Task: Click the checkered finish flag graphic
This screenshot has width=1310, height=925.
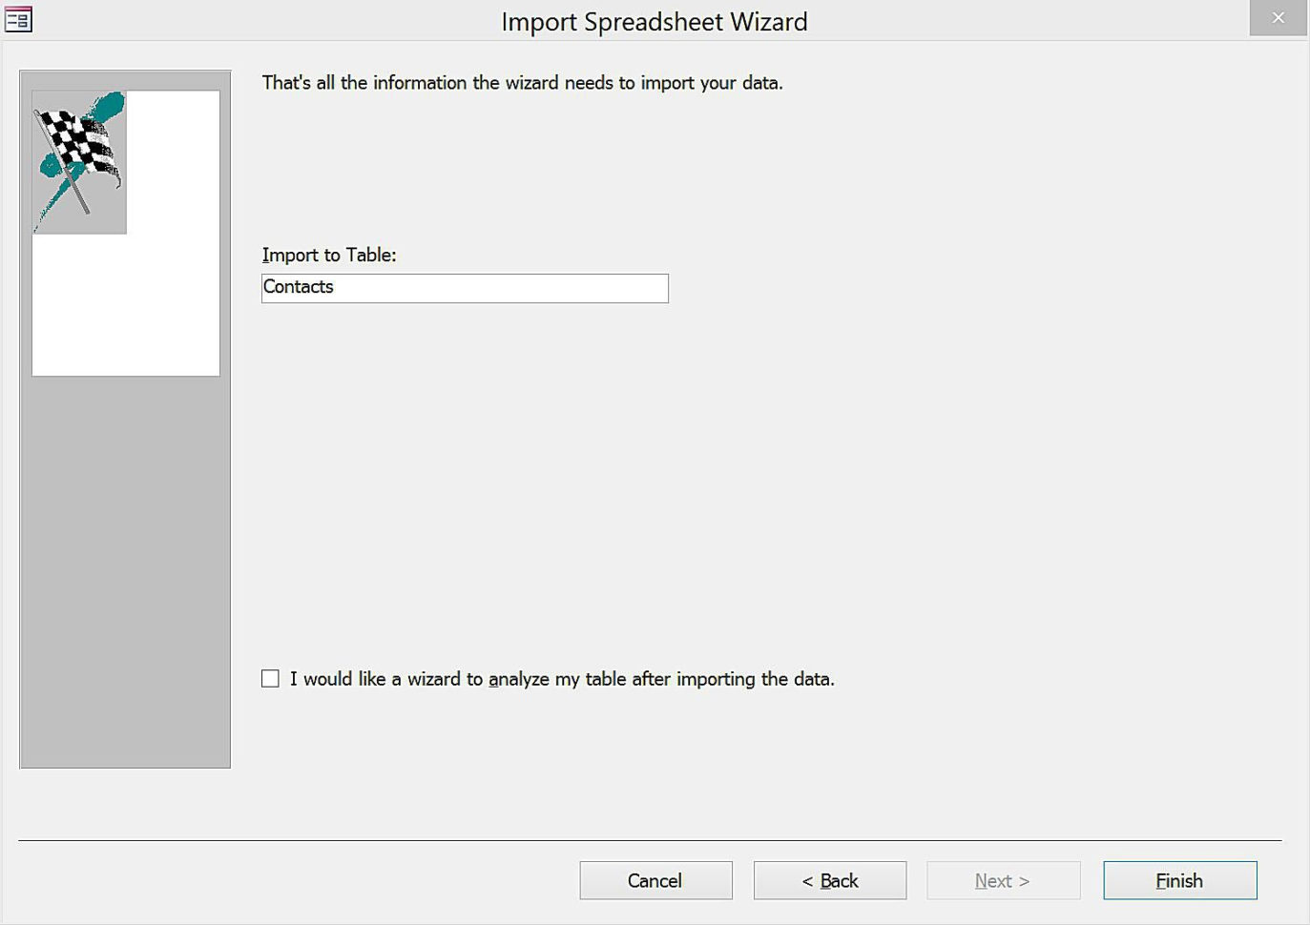Action: click(x=79, y=143)
